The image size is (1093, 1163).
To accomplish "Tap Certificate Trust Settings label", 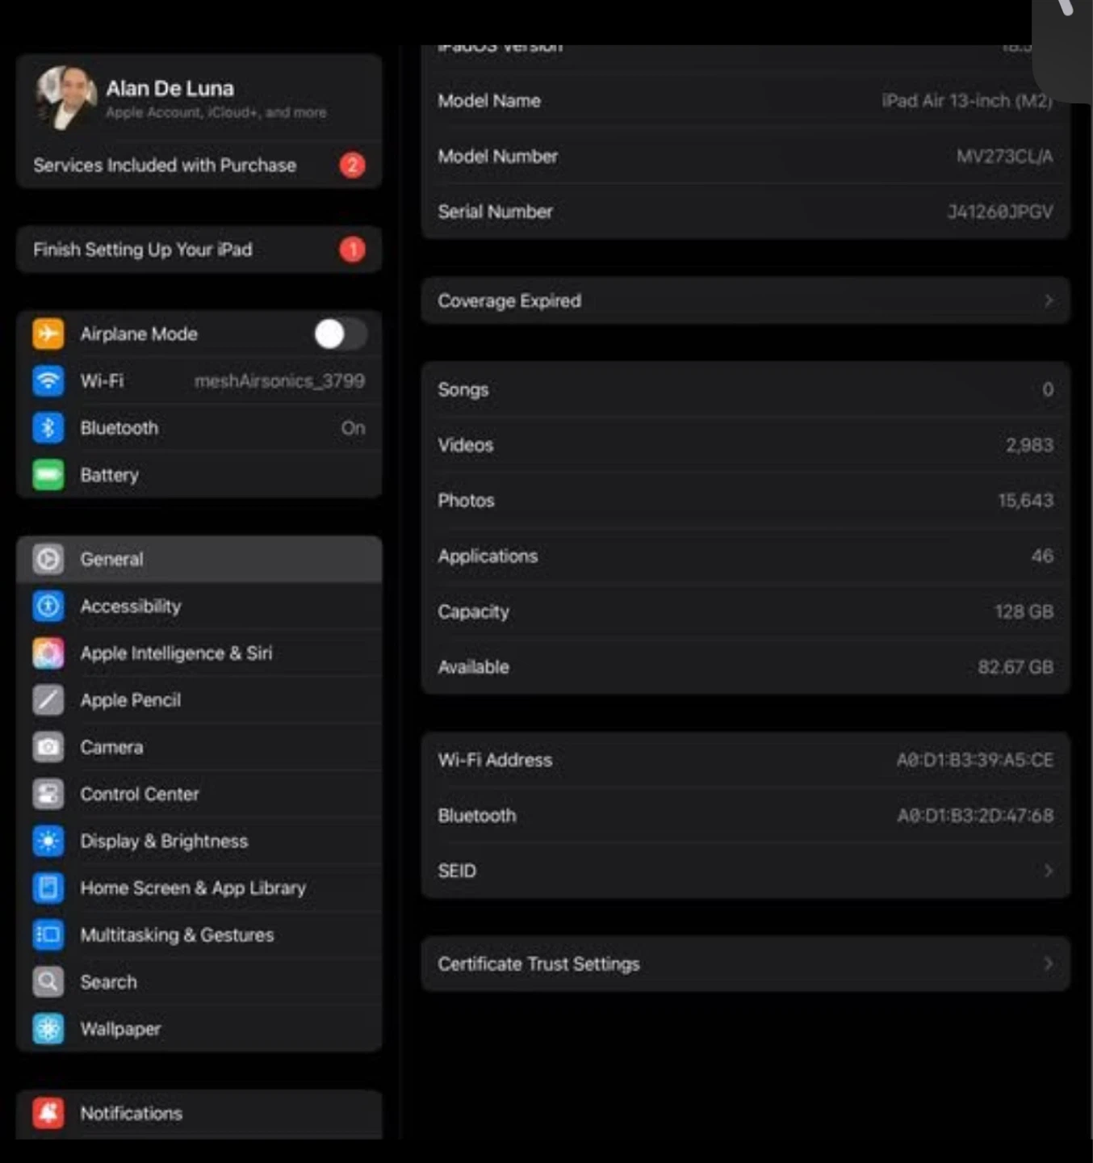I will 538,964.
